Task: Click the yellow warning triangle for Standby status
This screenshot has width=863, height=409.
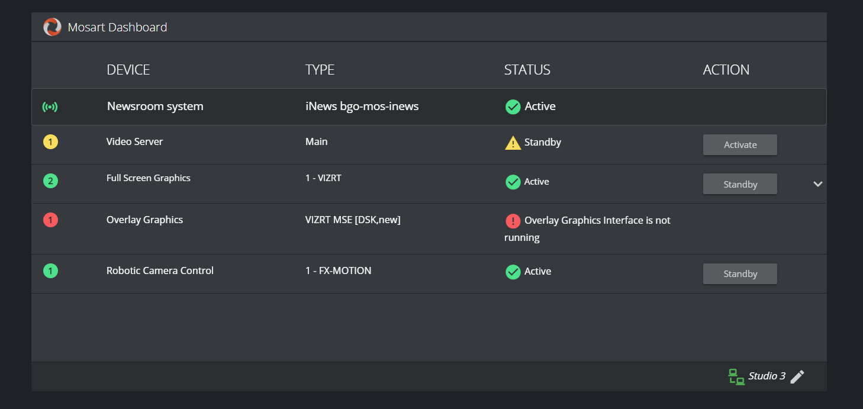Action: click(513, 143)
